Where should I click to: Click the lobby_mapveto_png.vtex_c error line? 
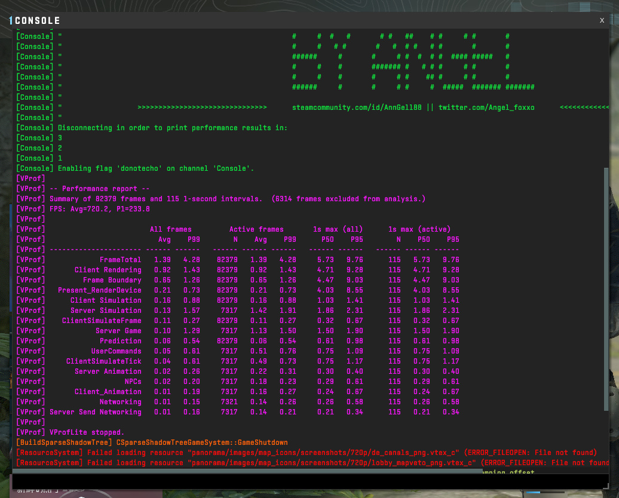tap(312, 463)
